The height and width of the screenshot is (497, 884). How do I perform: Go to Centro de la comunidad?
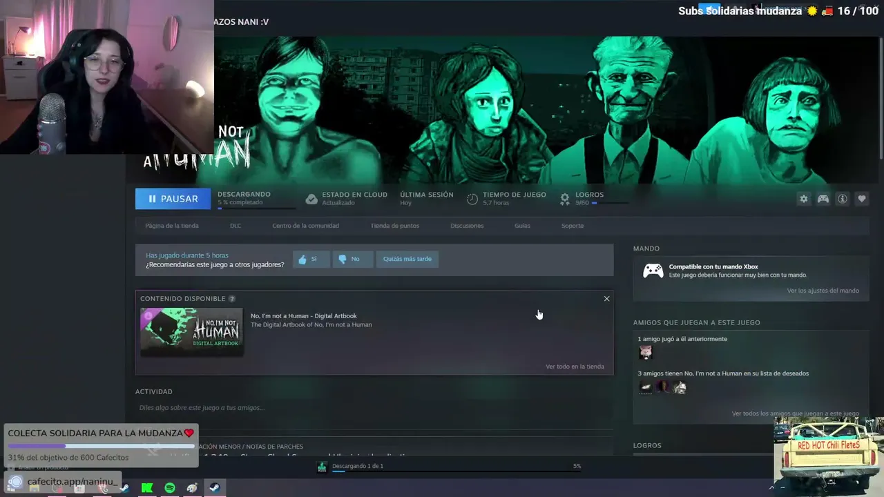click(305, 226)
